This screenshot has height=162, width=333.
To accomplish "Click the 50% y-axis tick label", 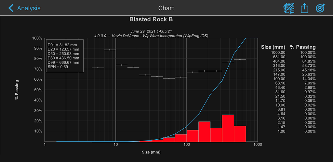I will point(38,90).
